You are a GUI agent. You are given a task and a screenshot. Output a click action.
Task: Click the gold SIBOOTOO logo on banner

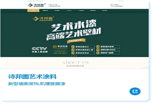[44, 19]
